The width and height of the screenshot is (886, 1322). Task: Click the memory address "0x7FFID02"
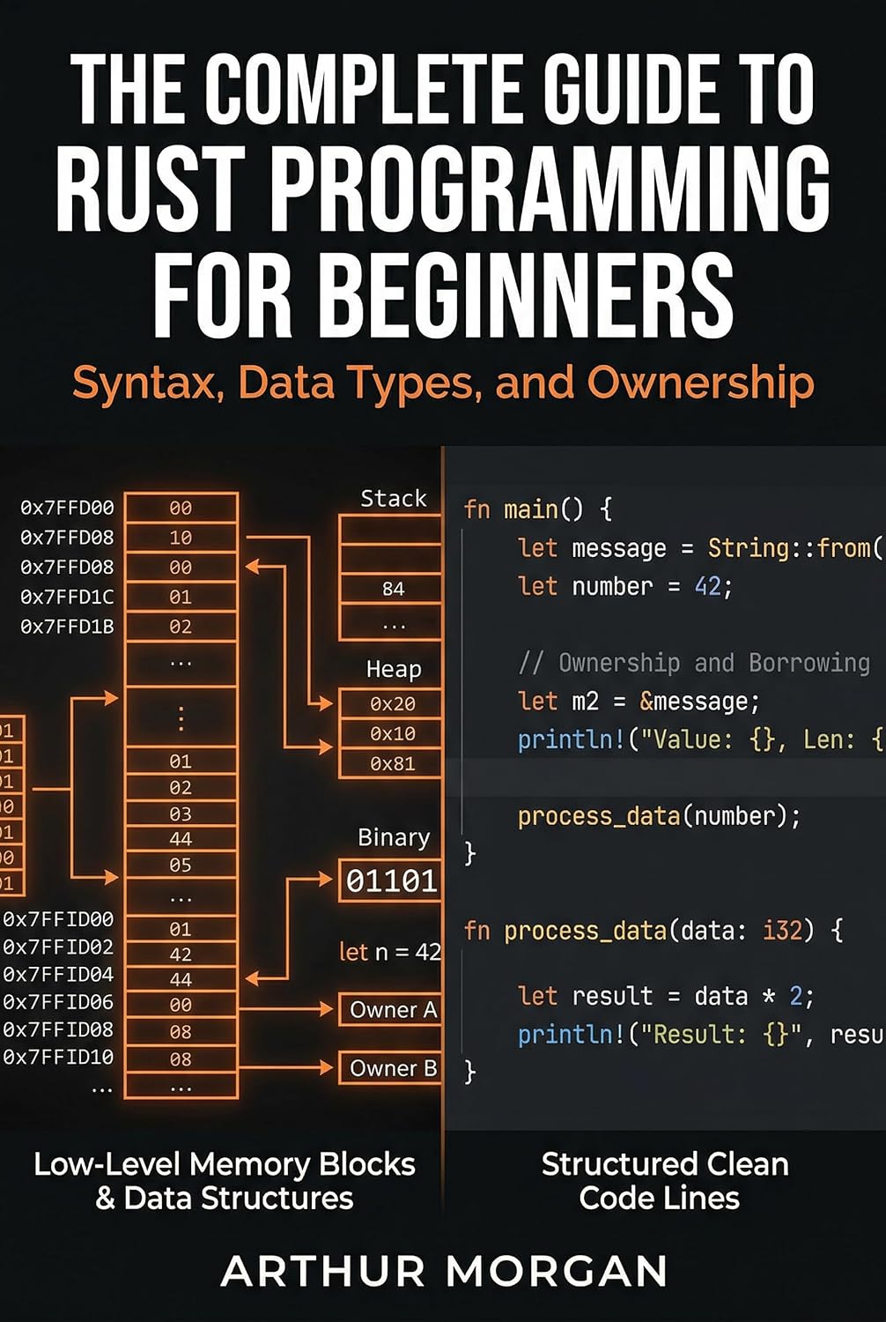(58, 947)
